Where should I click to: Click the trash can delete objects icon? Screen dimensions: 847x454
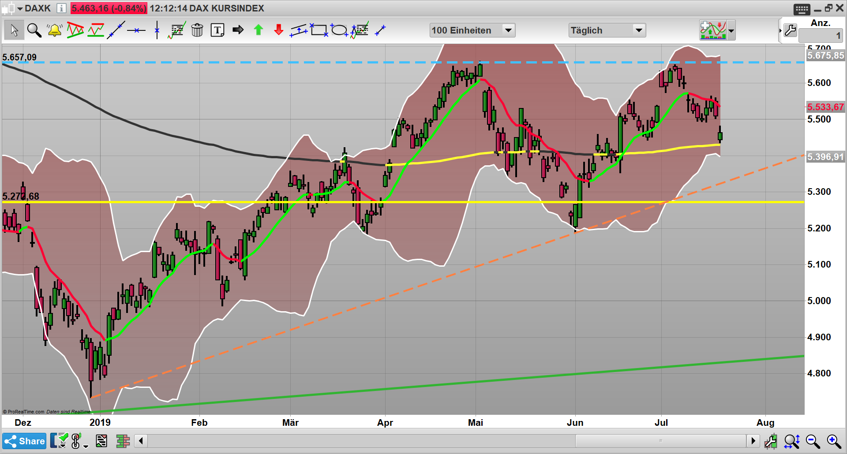tap(197, 30)
